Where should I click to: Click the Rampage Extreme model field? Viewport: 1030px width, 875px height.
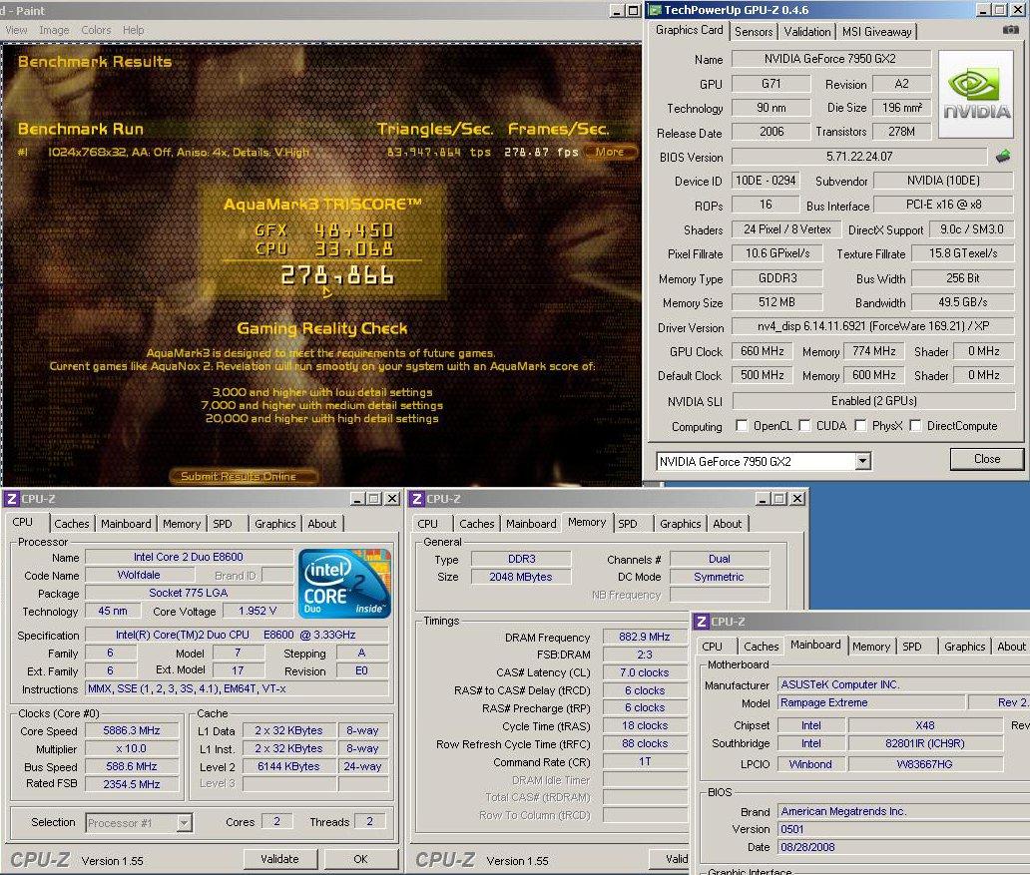pos(871,702)
